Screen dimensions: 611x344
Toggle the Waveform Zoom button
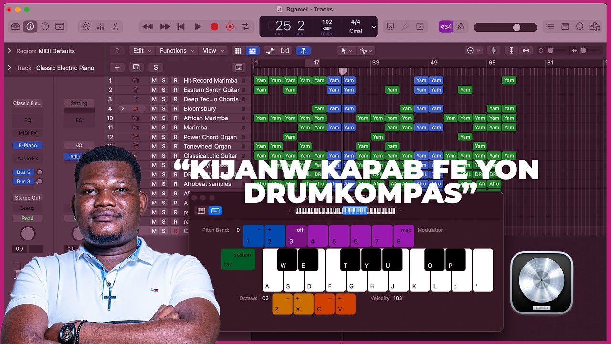pos(494,51)
